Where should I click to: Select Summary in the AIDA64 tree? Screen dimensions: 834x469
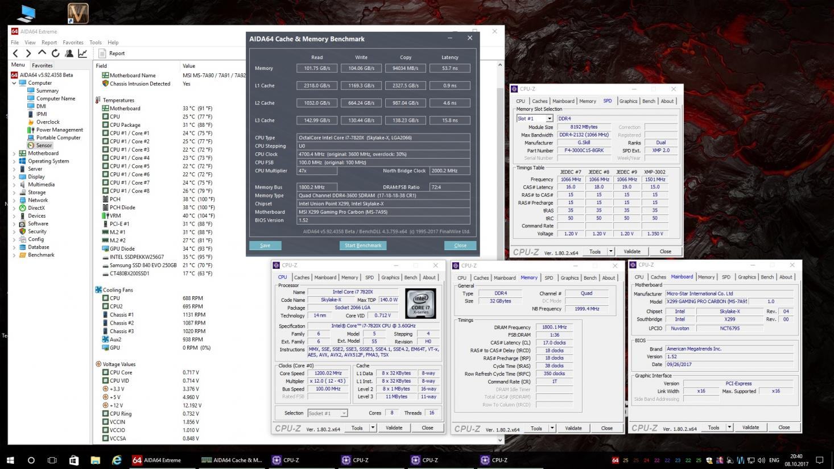pyautogui.click(x=47, y=90)
